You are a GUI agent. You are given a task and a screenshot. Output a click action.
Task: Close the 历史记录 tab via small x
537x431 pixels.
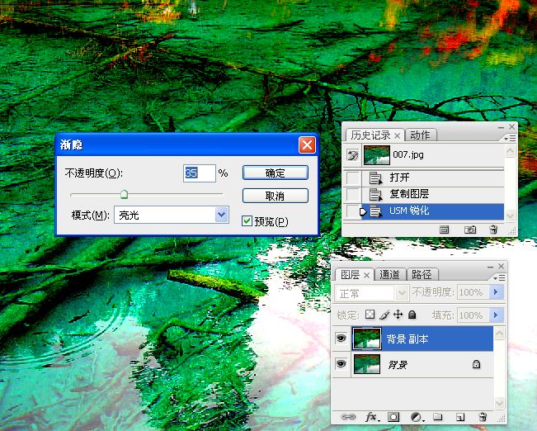pyautogui.click(x=397, y=135)
